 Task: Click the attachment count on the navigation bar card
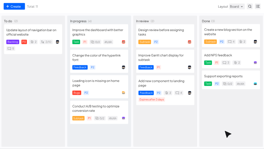(x=33, y=42)
